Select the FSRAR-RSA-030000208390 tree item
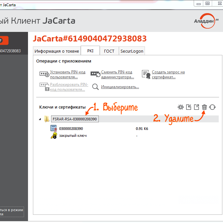 75,119
